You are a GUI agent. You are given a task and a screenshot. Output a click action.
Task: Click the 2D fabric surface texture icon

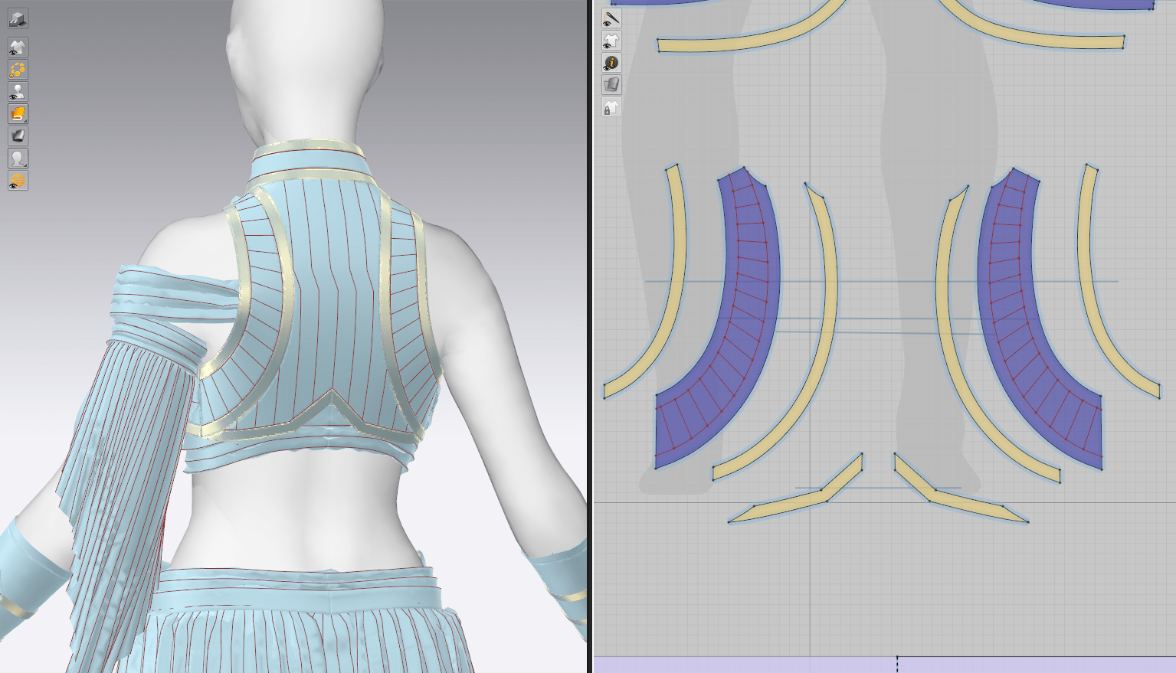click(x=611, y=85)
